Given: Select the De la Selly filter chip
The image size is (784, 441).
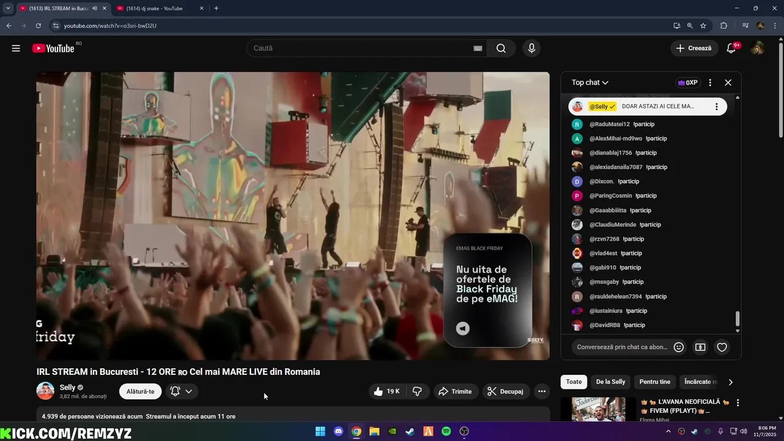Looking at the screenshot, I should (x=611, y=382).
